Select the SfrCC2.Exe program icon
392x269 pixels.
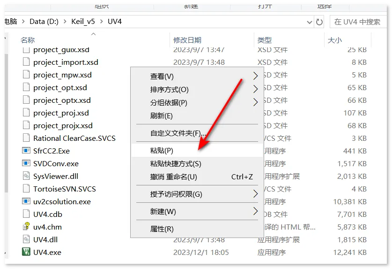click(26, 150)
